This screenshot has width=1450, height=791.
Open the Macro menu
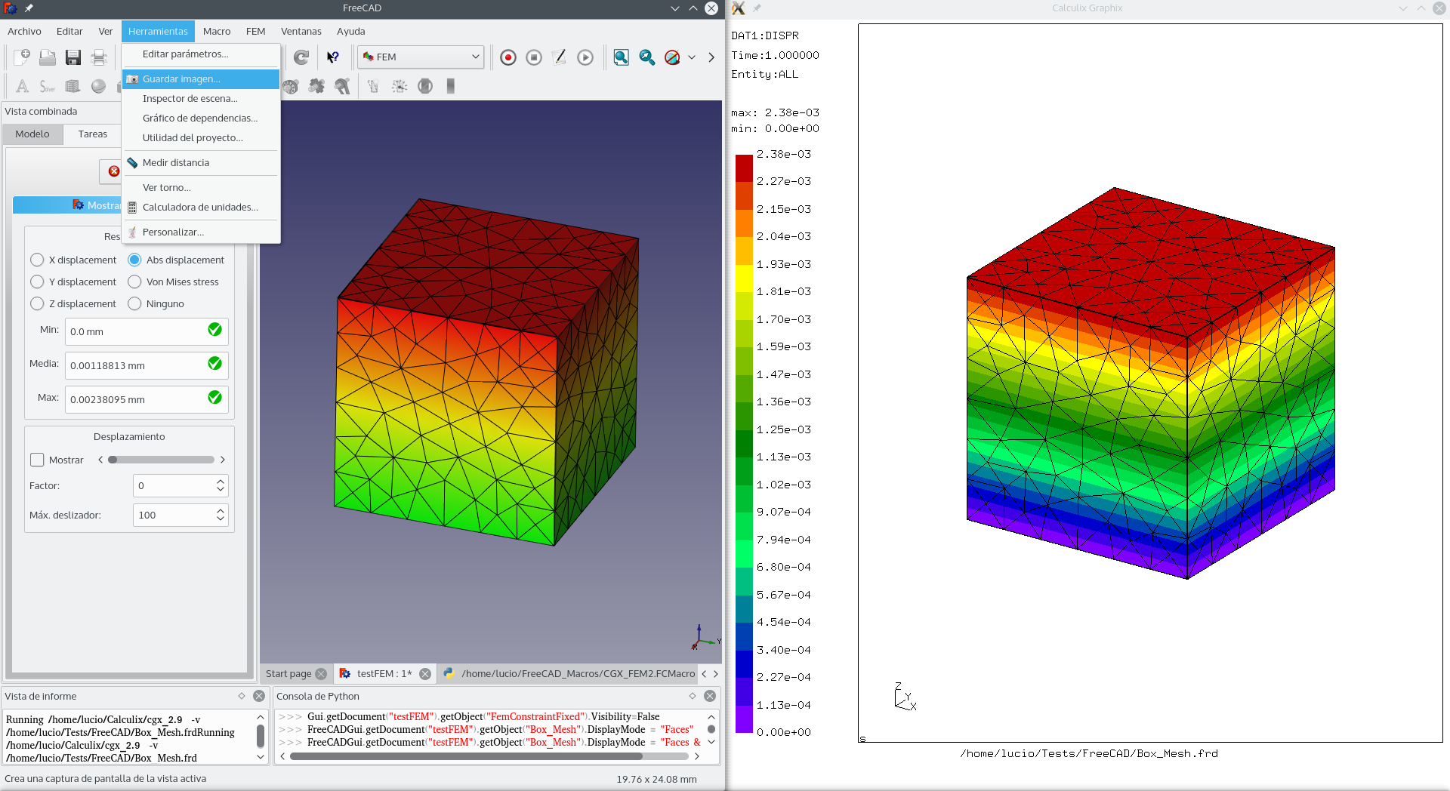[217, 31]
